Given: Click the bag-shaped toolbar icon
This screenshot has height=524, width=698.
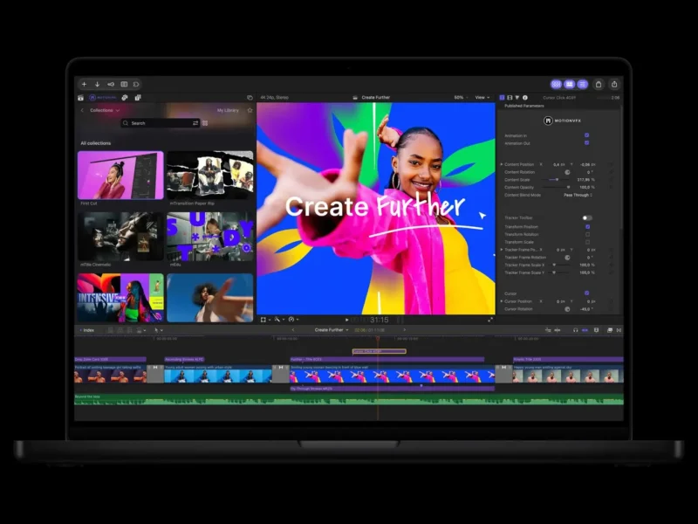Looking at the screenshot, I should pyautogui.click(x=599, y=84).
